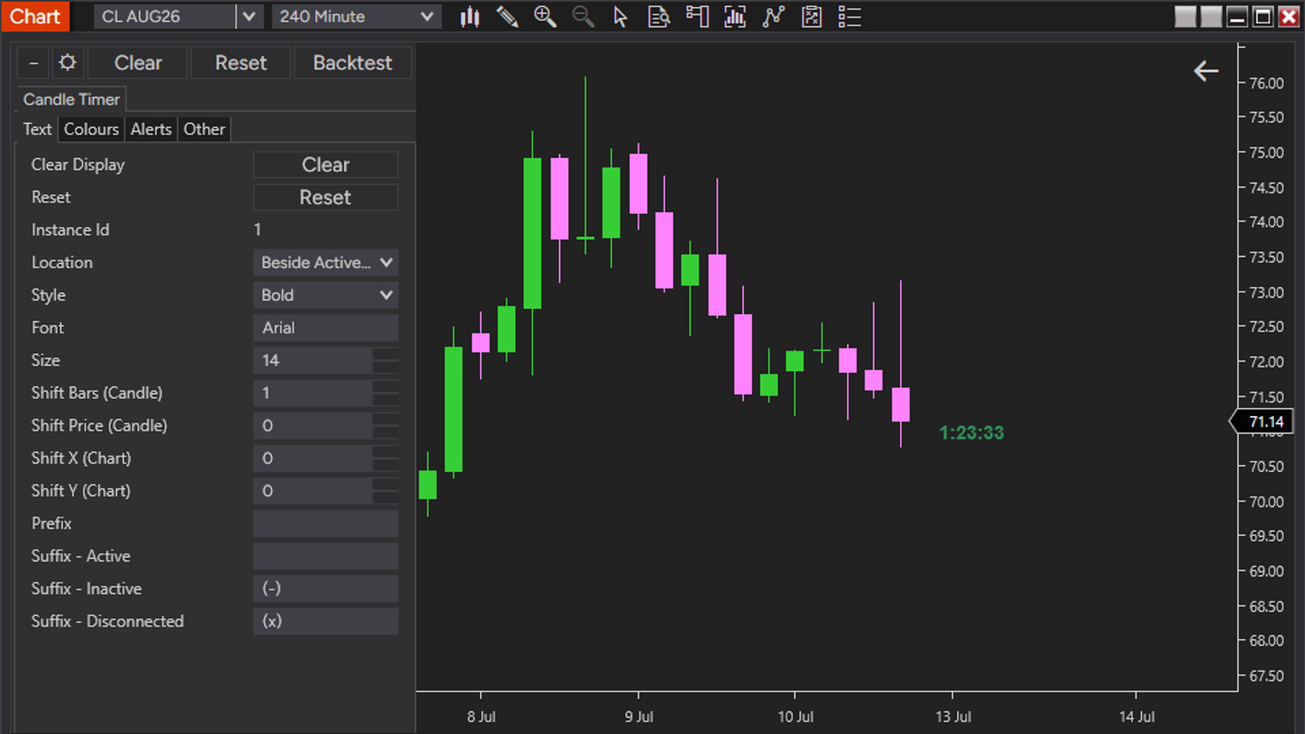
Task: Click the back arrow on chart
Action: tap(1206, 71)
